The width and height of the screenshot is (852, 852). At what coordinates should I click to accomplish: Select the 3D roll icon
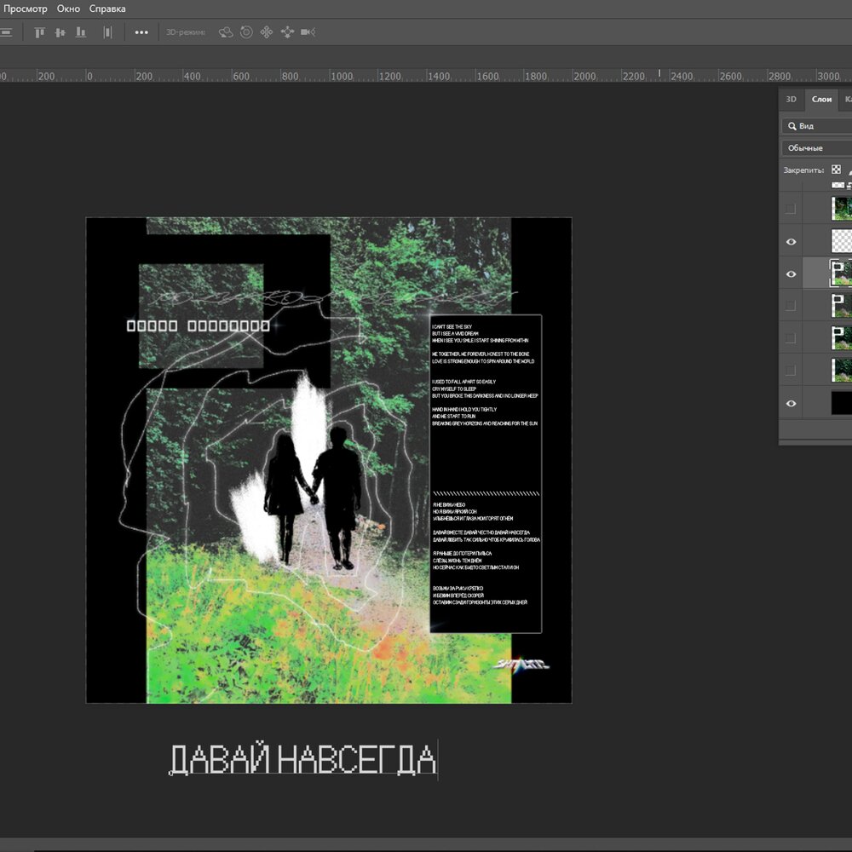point(246,32)
